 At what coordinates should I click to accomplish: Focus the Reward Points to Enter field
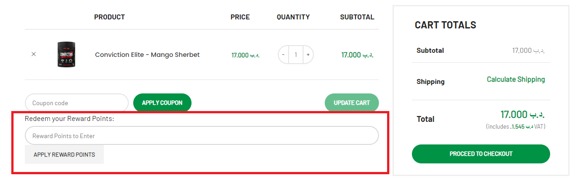[x=201, y=135]
